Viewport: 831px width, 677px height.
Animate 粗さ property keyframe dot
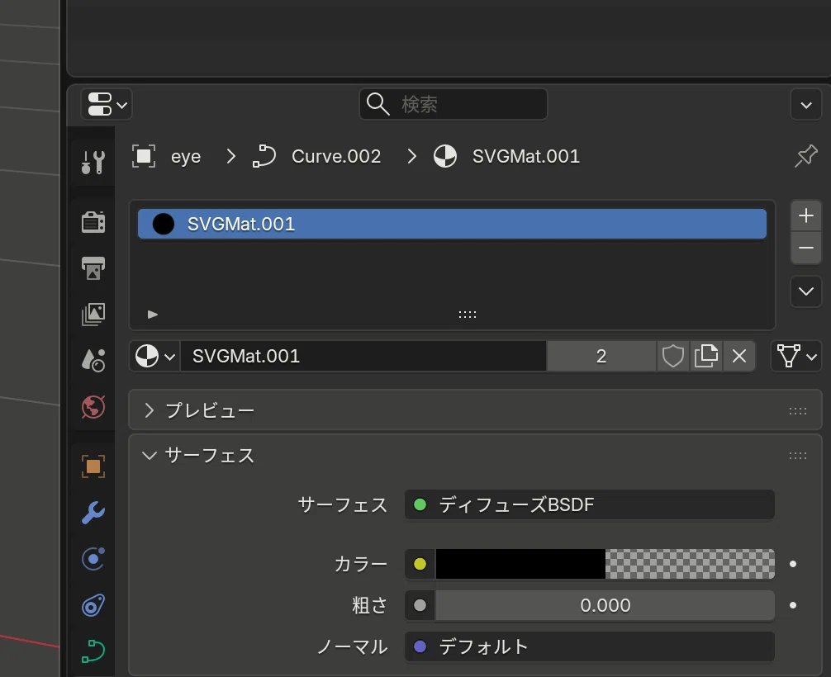point(793,605)
